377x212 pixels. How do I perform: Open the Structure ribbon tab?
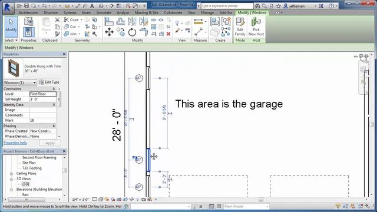[50, 12]
